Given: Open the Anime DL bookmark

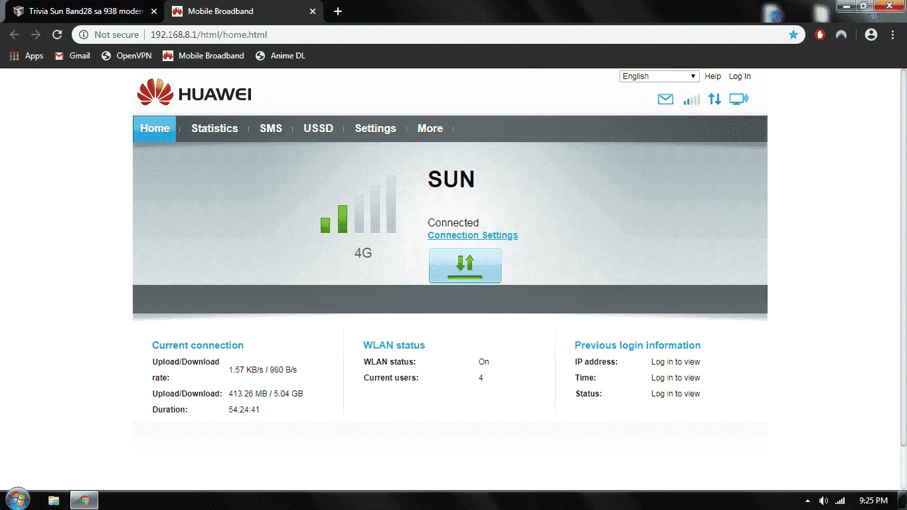Looking at the screenshot, I should (x=280, y=56).
